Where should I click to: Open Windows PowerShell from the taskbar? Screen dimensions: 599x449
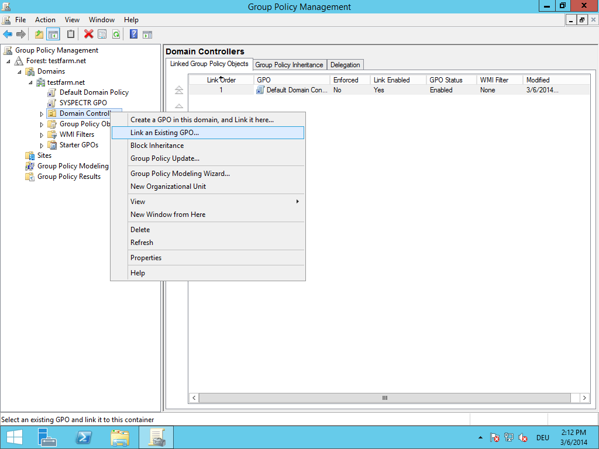(84, 437)
